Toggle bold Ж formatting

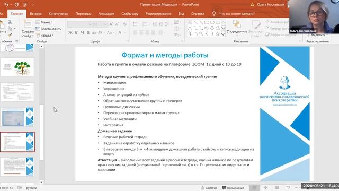pos(70,33)
